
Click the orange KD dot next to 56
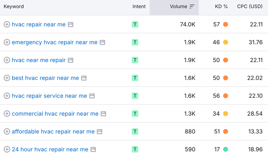tap(226, 96)
